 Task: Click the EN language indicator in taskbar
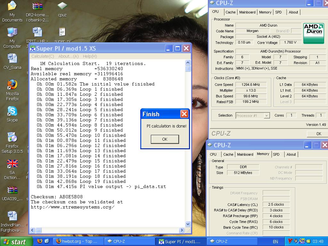(x=275, y=242)
